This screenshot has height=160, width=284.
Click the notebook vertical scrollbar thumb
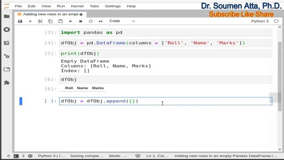click(x=280, y=76)
